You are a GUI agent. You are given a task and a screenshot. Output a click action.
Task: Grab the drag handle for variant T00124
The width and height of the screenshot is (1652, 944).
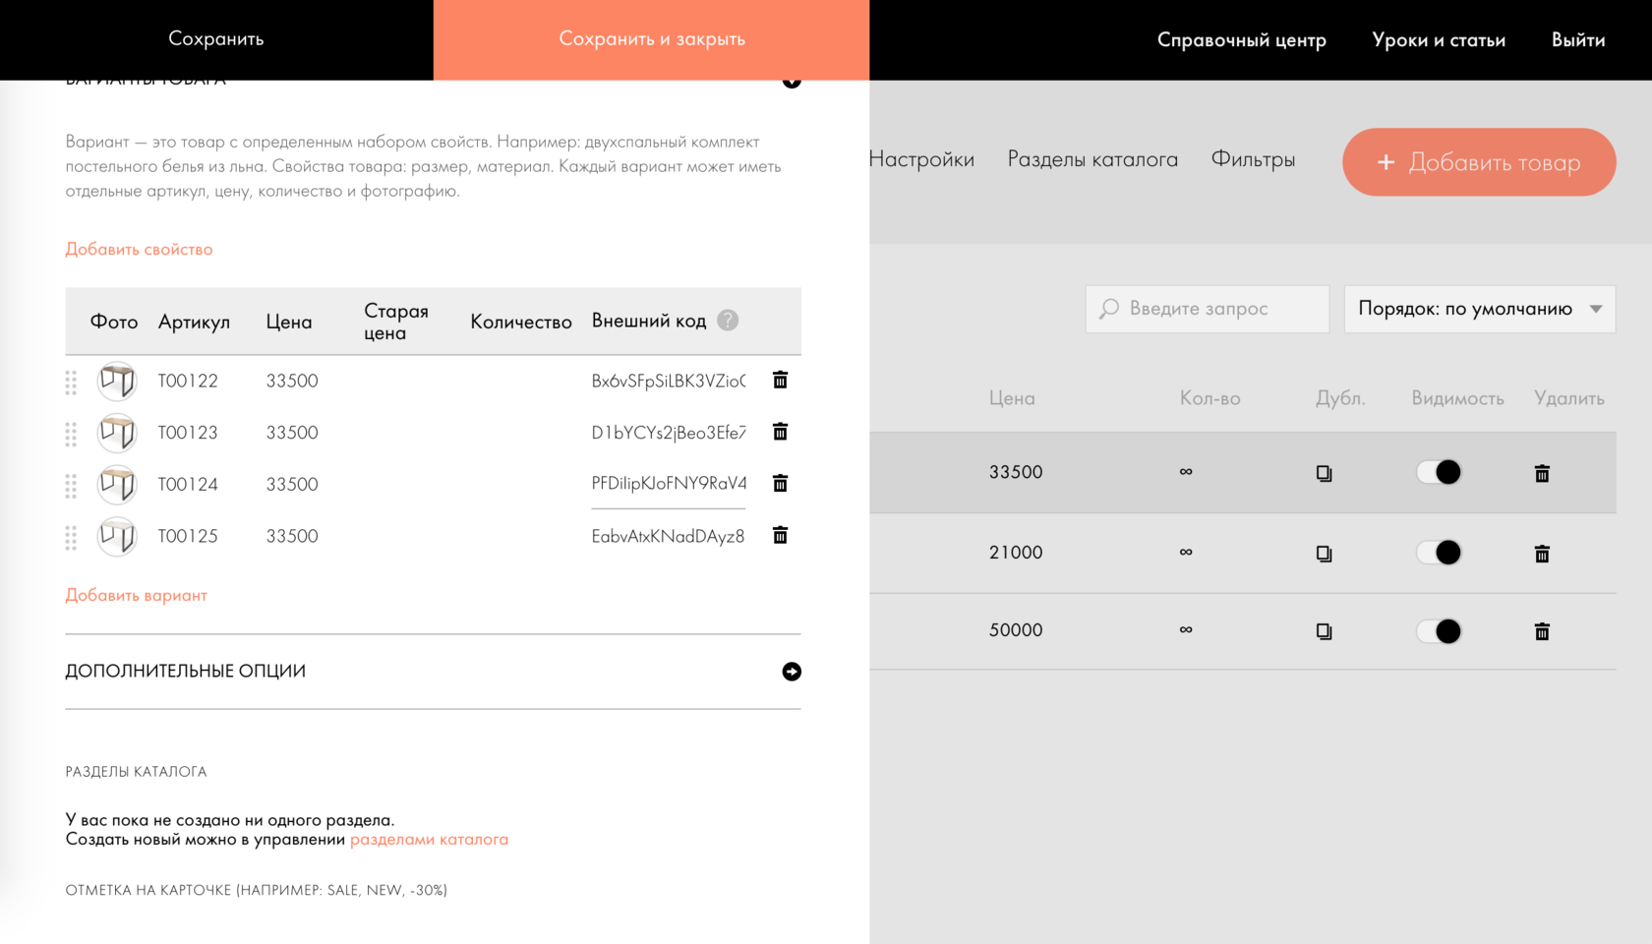tap(71, 486)
